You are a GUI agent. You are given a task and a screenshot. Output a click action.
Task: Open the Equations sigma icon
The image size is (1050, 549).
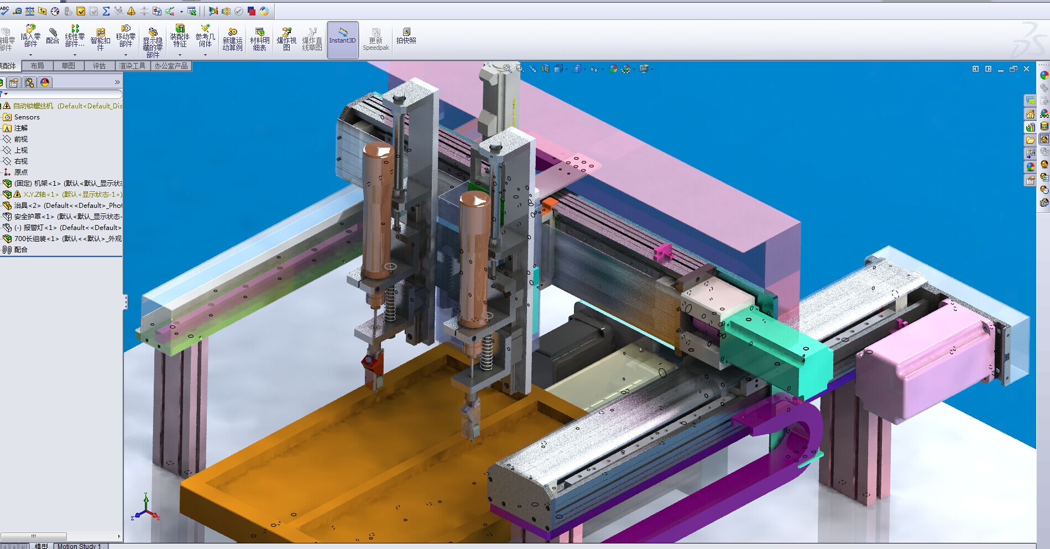(106, 11)
